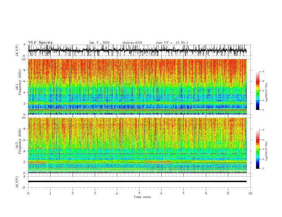Click the ch.1 color bar label "-7"
Viewport: 282px width, 217px height.
coord(262,110)
